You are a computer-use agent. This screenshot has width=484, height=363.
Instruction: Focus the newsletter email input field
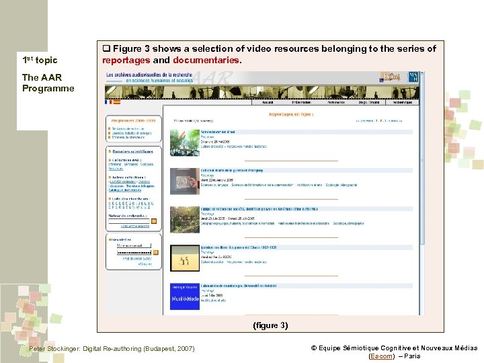point(134,245)
